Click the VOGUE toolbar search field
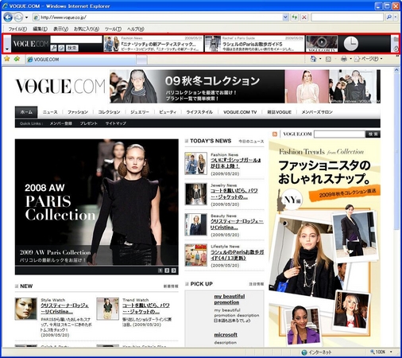Image resolution: width=402 pixels, height=358 pixels. click(76, 39)
